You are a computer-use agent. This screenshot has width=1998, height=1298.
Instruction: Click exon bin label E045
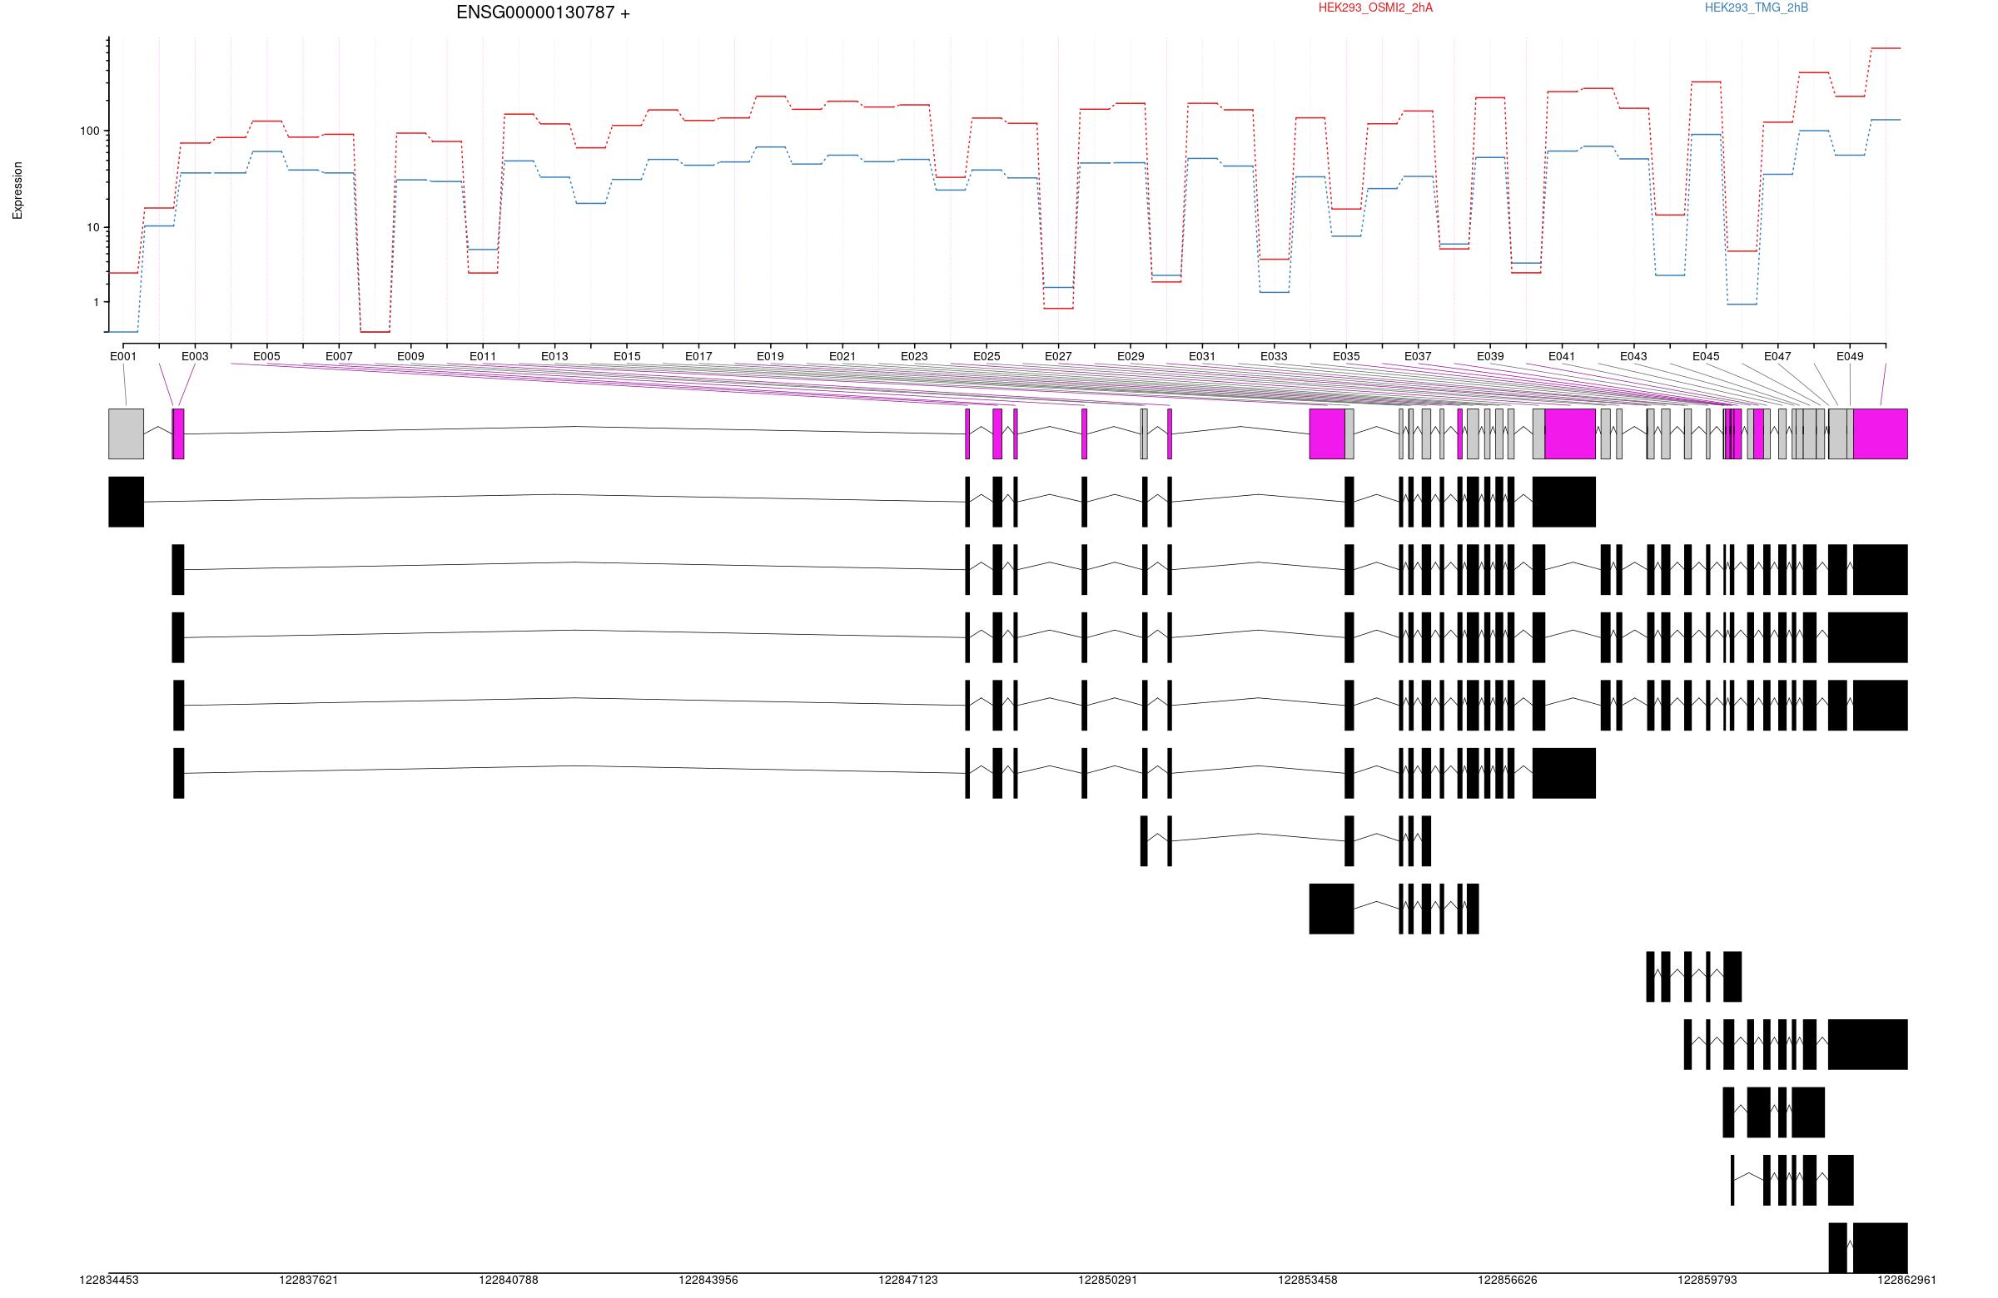pyautogui.click(x=1706, y=356)
